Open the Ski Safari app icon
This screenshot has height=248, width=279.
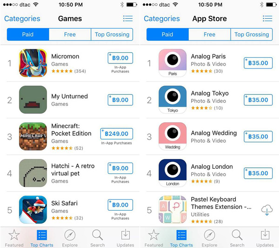pos(33,210)
